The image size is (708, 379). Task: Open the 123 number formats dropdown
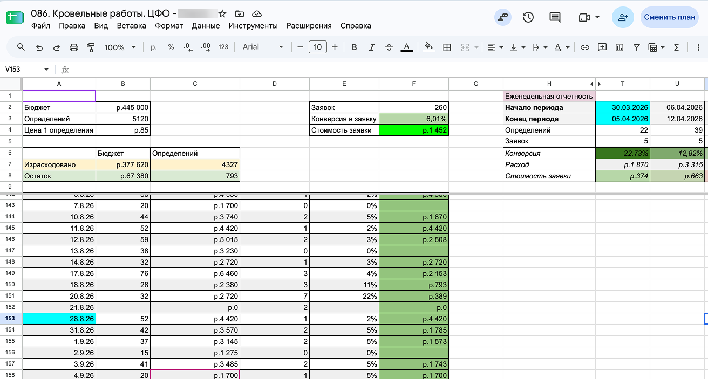point(223,47)
